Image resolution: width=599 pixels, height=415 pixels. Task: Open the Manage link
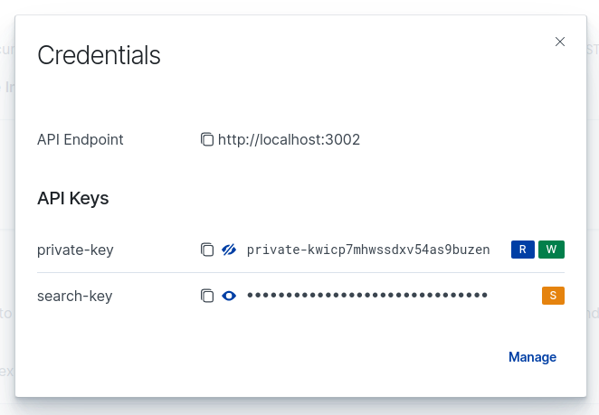[x=532, y=357]
